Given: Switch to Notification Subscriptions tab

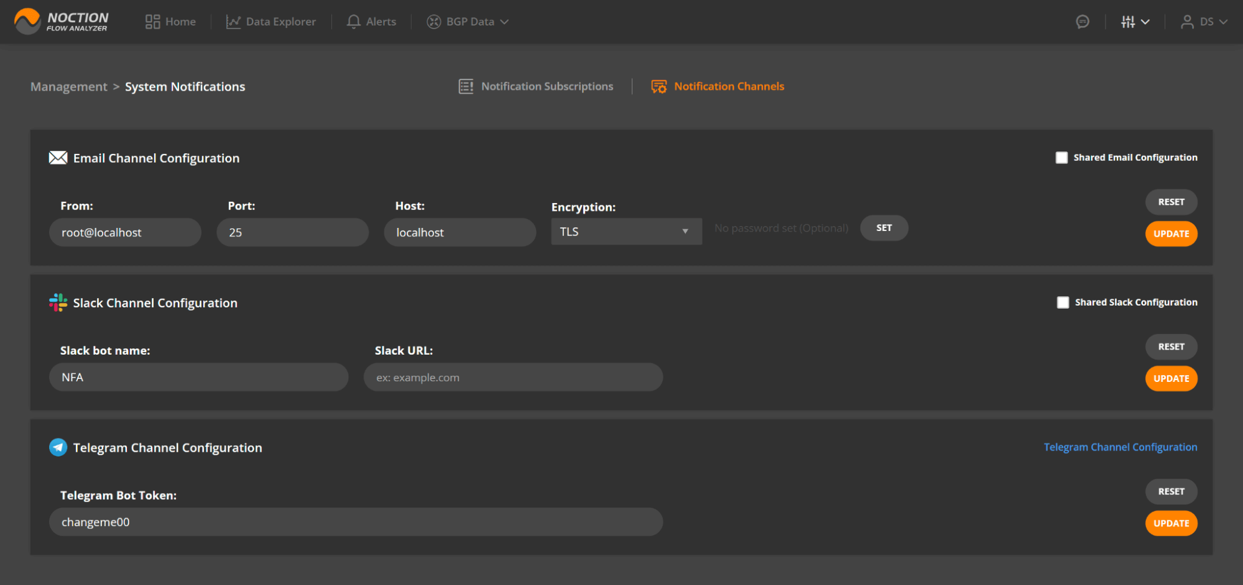Looking at the screenshot, I should point(536,86).
